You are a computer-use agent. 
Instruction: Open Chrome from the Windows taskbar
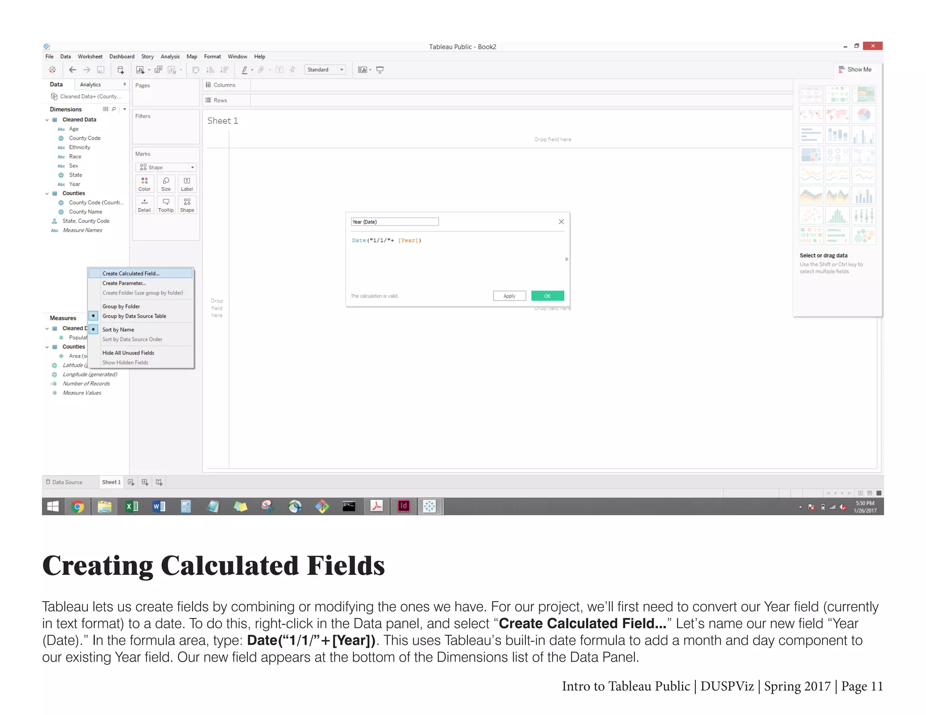[x=77, y=507]
